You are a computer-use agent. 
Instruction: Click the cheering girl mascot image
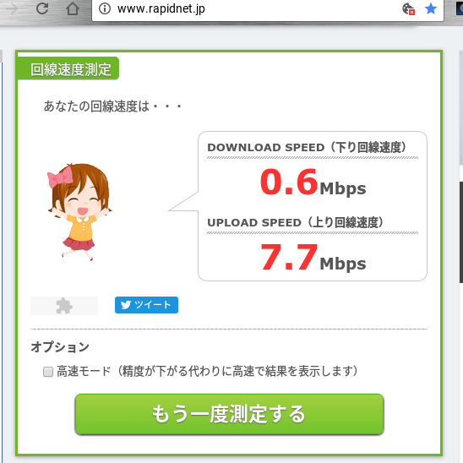tap(79, 212)
